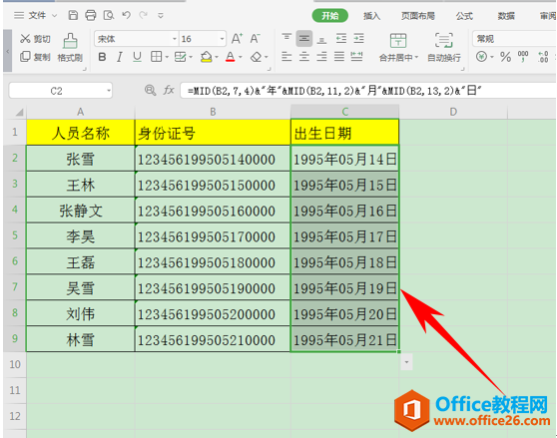Increase indent icon
The height and width of the screenshot is (438, 557).
coord(358,38)
